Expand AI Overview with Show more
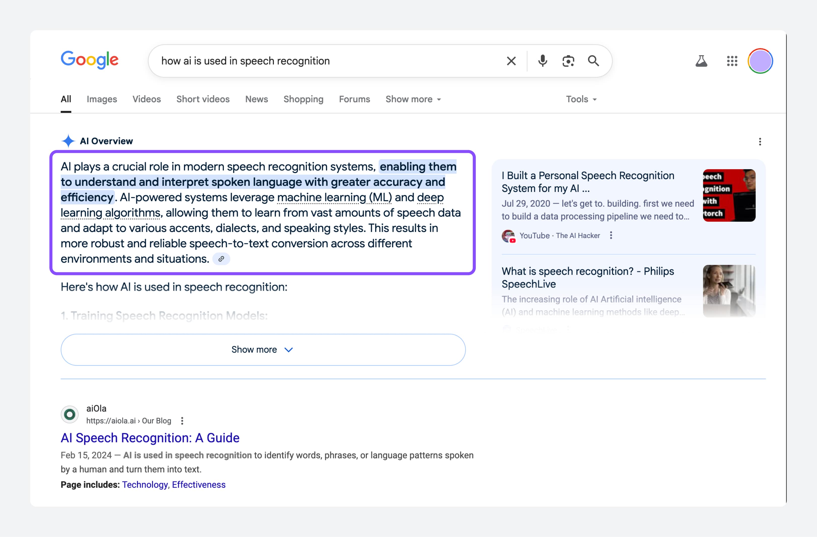The width and height of the screenshot is (817, 537). [263, 349]
